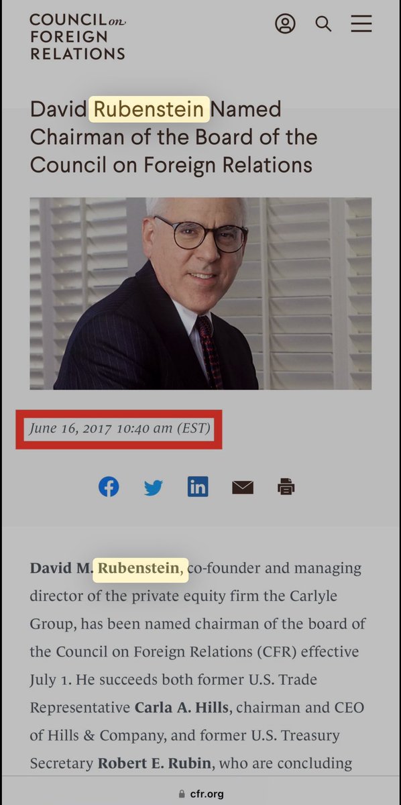The height and width of the screenshot is (805, 401).
Task: Share the article on Twitter
Action: pos(154,488)
